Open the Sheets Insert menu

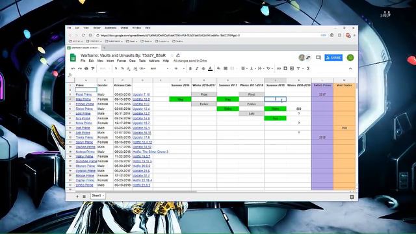click(110, 60)
